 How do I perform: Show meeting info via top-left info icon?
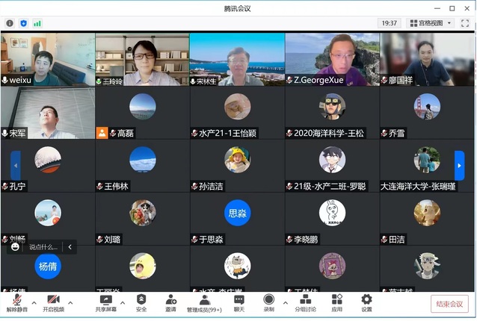coord(10,23)
